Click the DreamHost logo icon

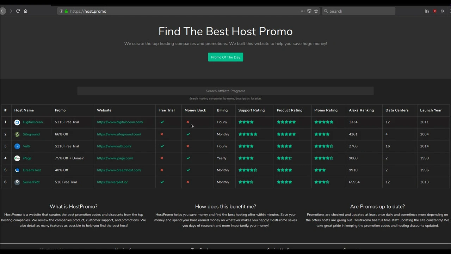(17, 170)
